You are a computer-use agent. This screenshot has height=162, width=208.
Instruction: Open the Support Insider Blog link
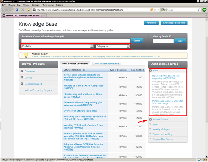point(162,134)
